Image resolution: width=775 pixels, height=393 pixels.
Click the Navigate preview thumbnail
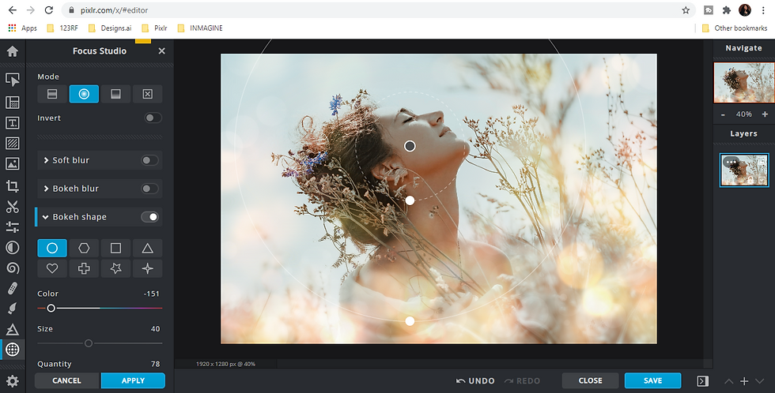(744, 82)
